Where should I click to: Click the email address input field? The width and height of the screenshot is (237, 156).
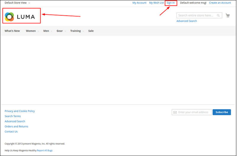[x=194, y=112]
